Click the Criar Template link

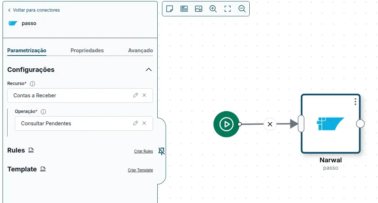[140, 170]
